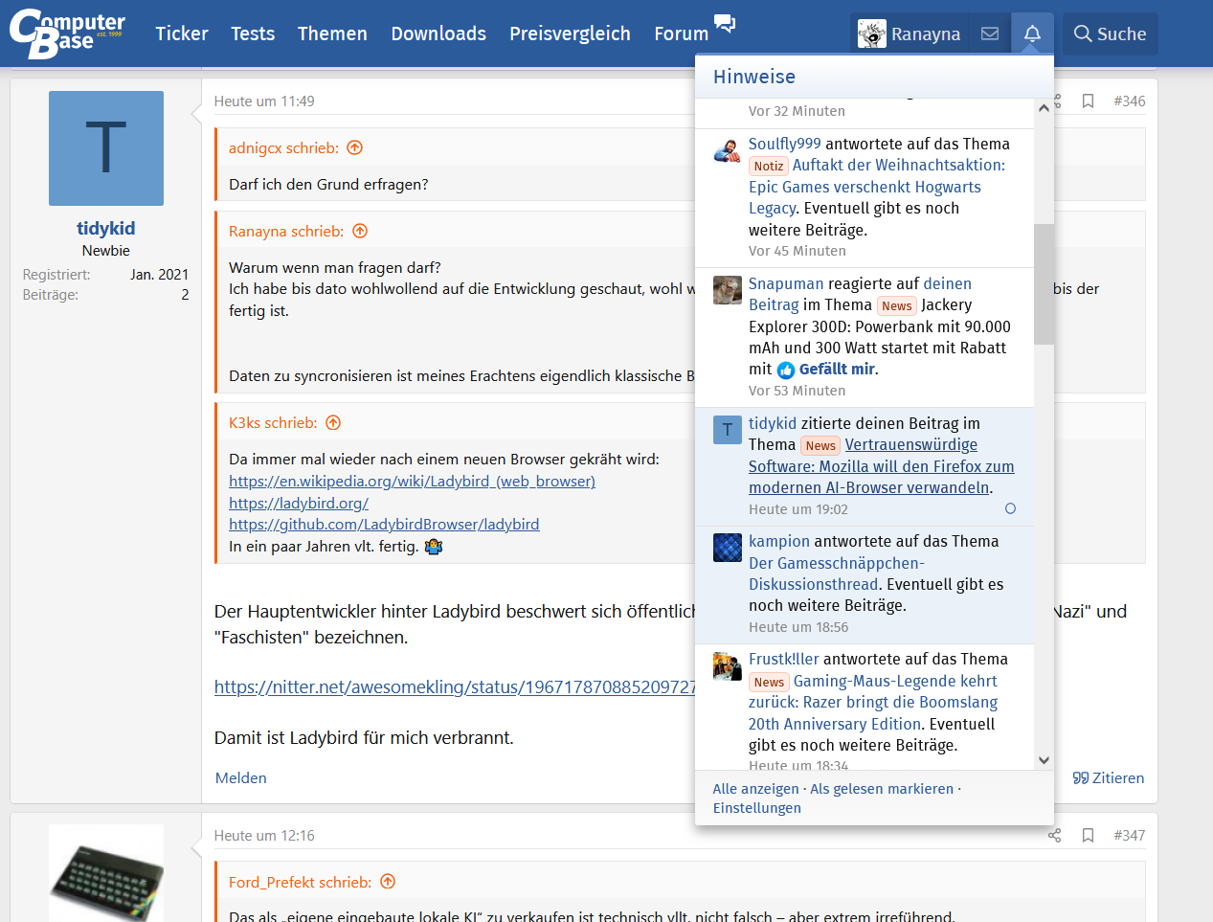The height and width of the screenshot is (922, 1213).
Task: Open the ComputerBase logo home link
Action: pos(67,34)
